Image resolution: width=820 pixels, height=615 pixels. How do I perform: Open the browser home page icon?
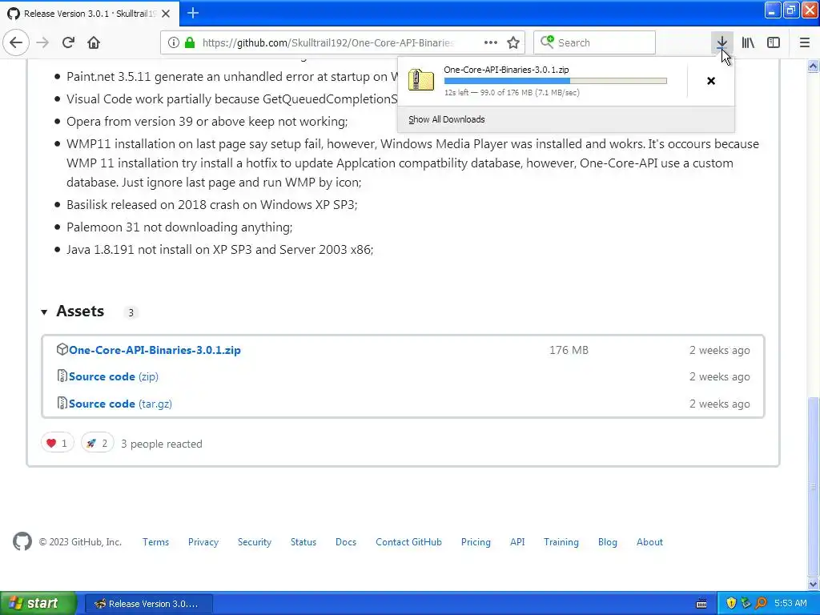click(94, 42)
